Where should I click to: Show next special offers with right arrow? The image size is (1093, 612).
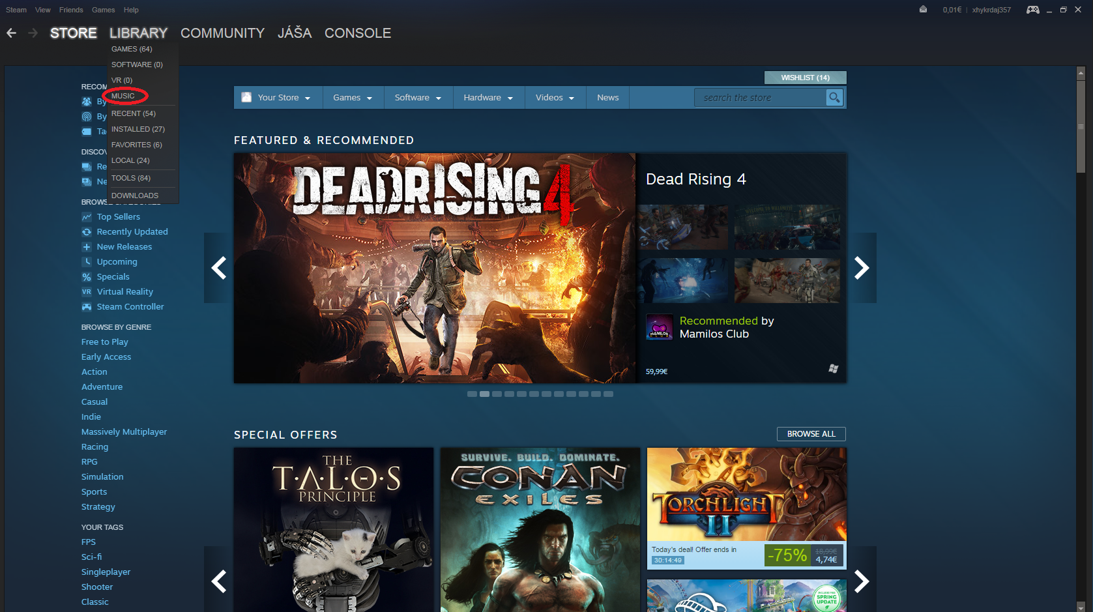pos(862,581)
